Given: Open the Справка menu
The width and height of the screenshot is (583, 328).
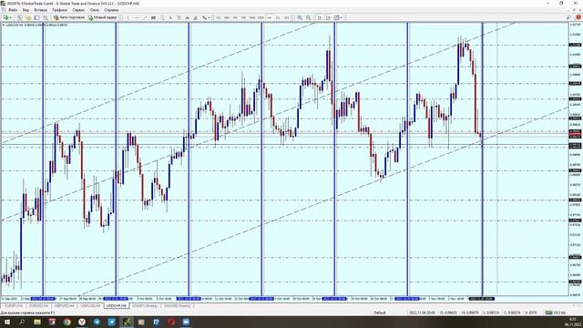Looking at the screenshot, I should coord(111,10).
